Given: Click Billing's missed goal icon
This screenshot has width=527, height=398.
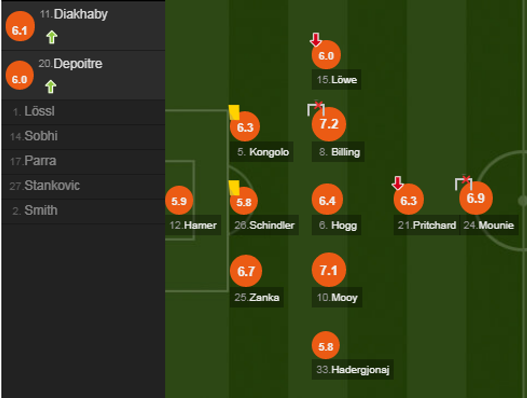Looking at the screenshot, I should tap(316, 108).
